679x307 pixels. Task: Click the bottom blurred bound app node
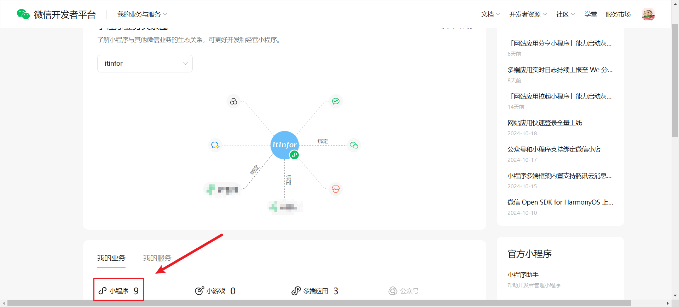(x=285, y=207)
